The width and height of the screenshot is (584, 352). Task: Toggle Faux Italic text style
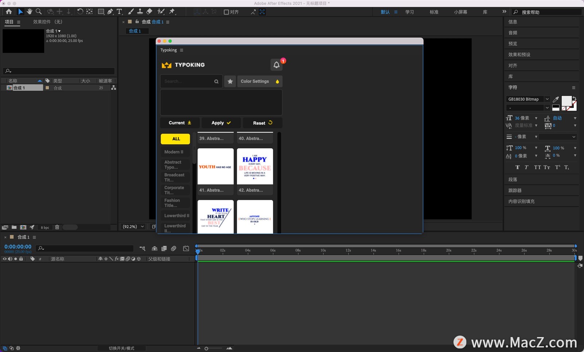[526, 167]
